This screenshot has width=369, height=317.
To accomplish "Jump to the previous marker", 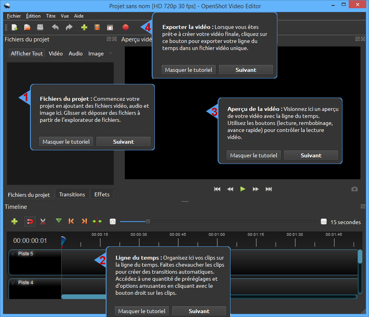I will (71, 221).
